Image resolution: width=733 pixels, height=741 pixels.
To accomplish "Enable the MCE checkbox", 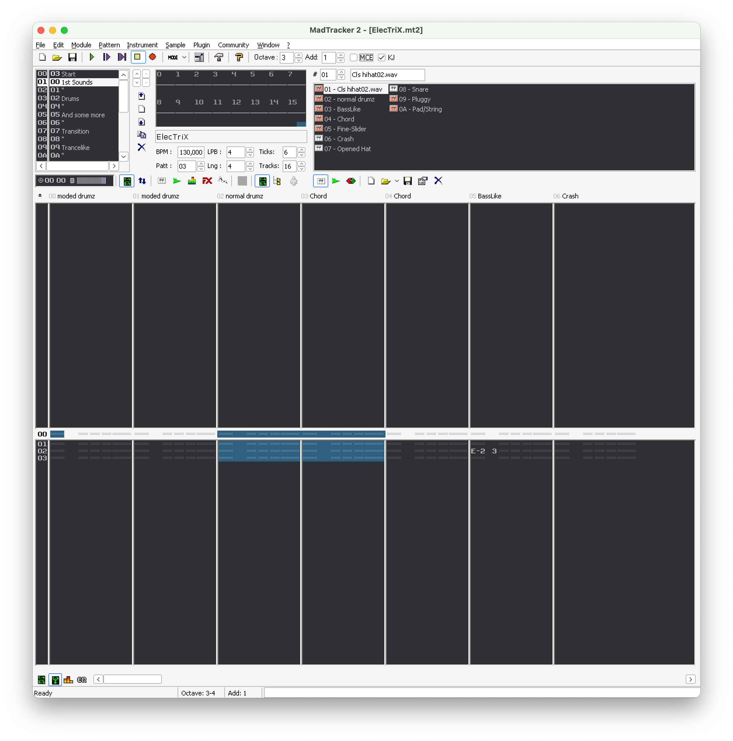I will tap(354, 57).
